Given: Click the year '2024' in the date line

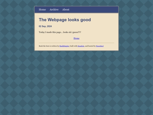Looking at the screenshot, I should click(x=49, y=26).
